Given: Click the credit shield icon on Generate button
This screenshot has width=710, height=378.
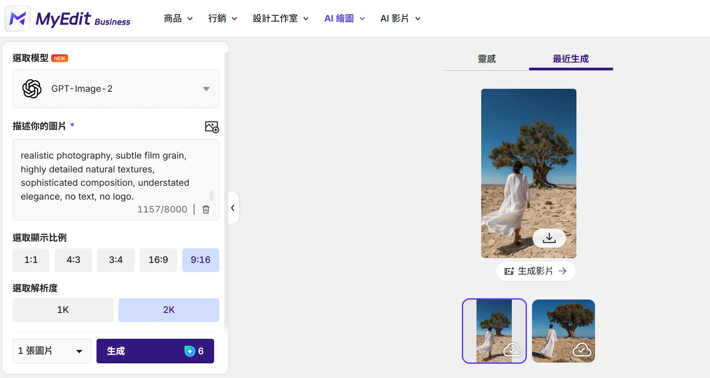Looking at the screenshot, I should (x=190, y=351).
